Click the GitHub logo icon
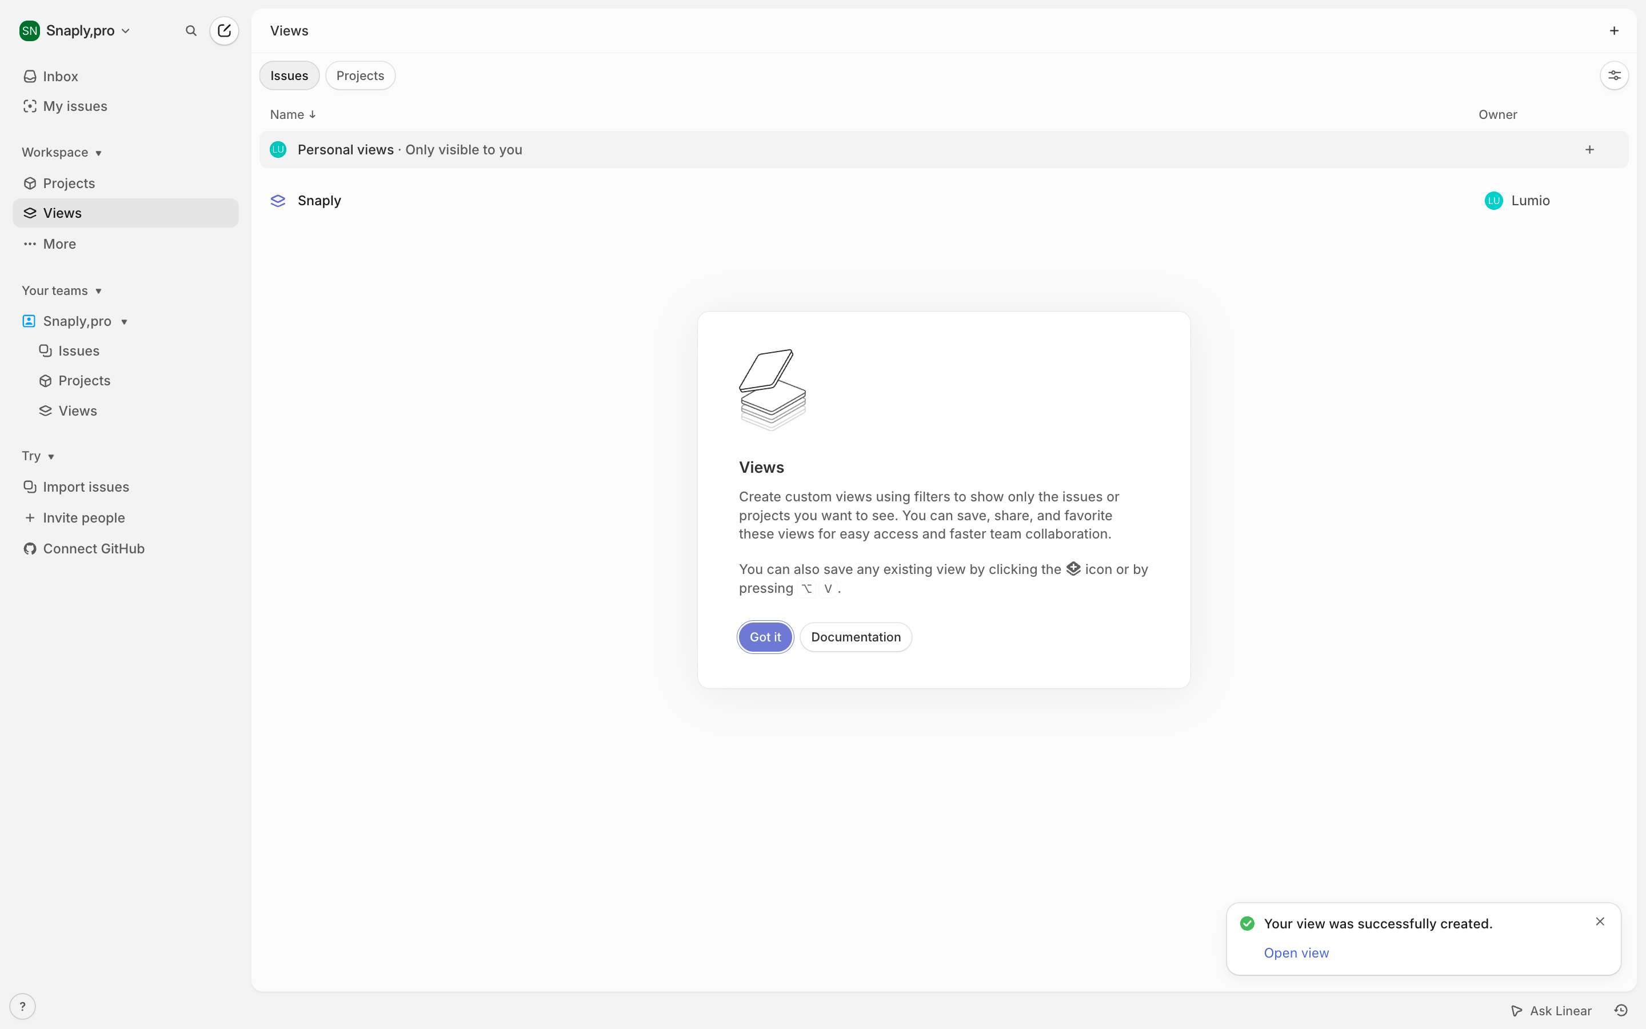1646x1029 pixels. [x=30, y=549]
